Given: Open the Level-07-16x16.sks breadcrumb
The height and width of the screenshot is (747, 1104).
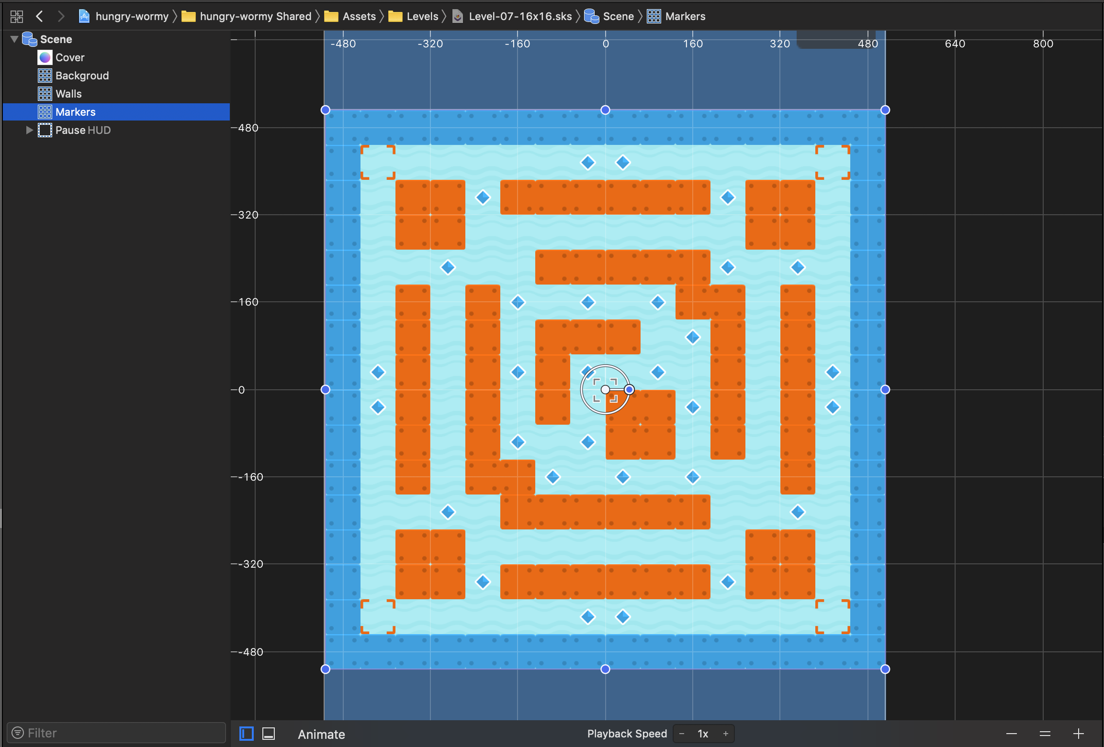Looking at the screenshot, I should 520,17.
